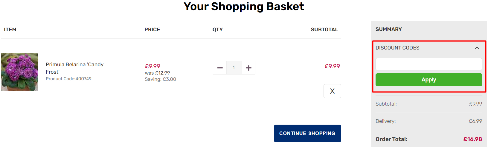Click the Discount Codes section label
The height and width of the screenshot is (147, 488).
[x=397, y=48]
